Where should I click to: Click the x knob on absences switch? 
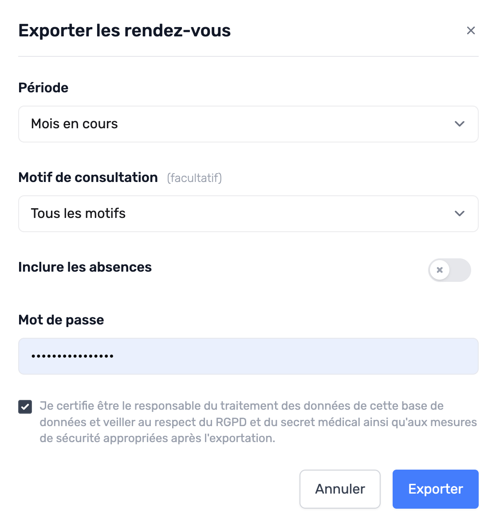coord(440,270)
